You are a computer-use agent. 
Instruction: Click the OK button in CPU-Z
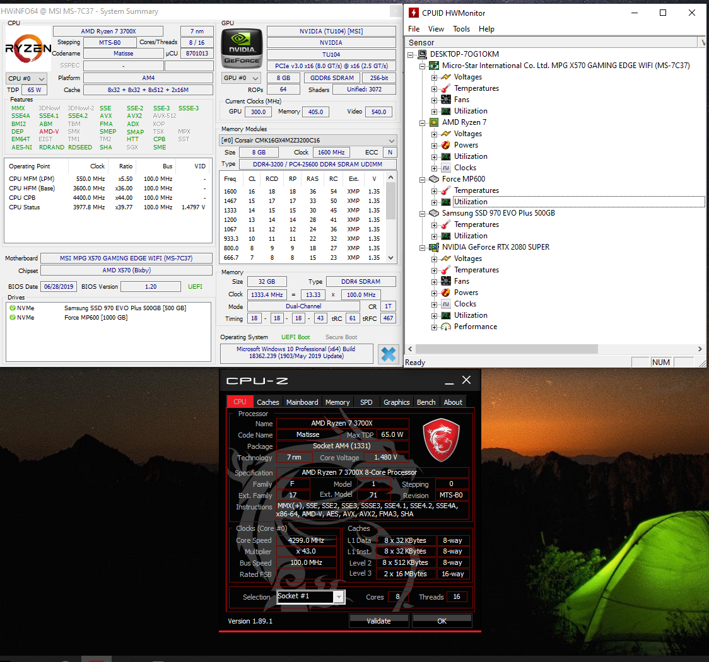pyautogui.click(x=442, y=621)
